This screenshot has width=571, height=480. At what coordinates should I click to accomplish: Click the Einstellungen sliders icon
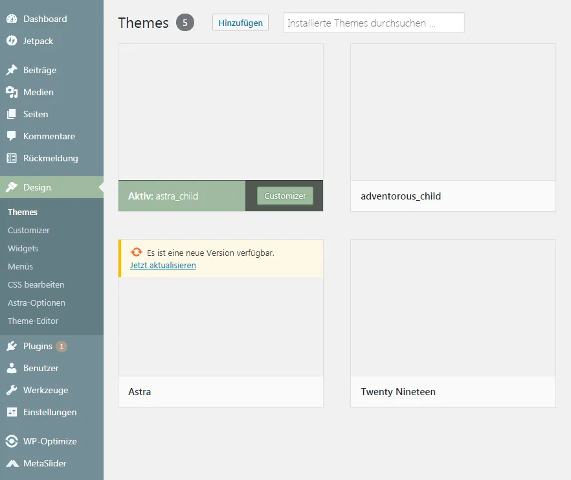tap(12, 412)
